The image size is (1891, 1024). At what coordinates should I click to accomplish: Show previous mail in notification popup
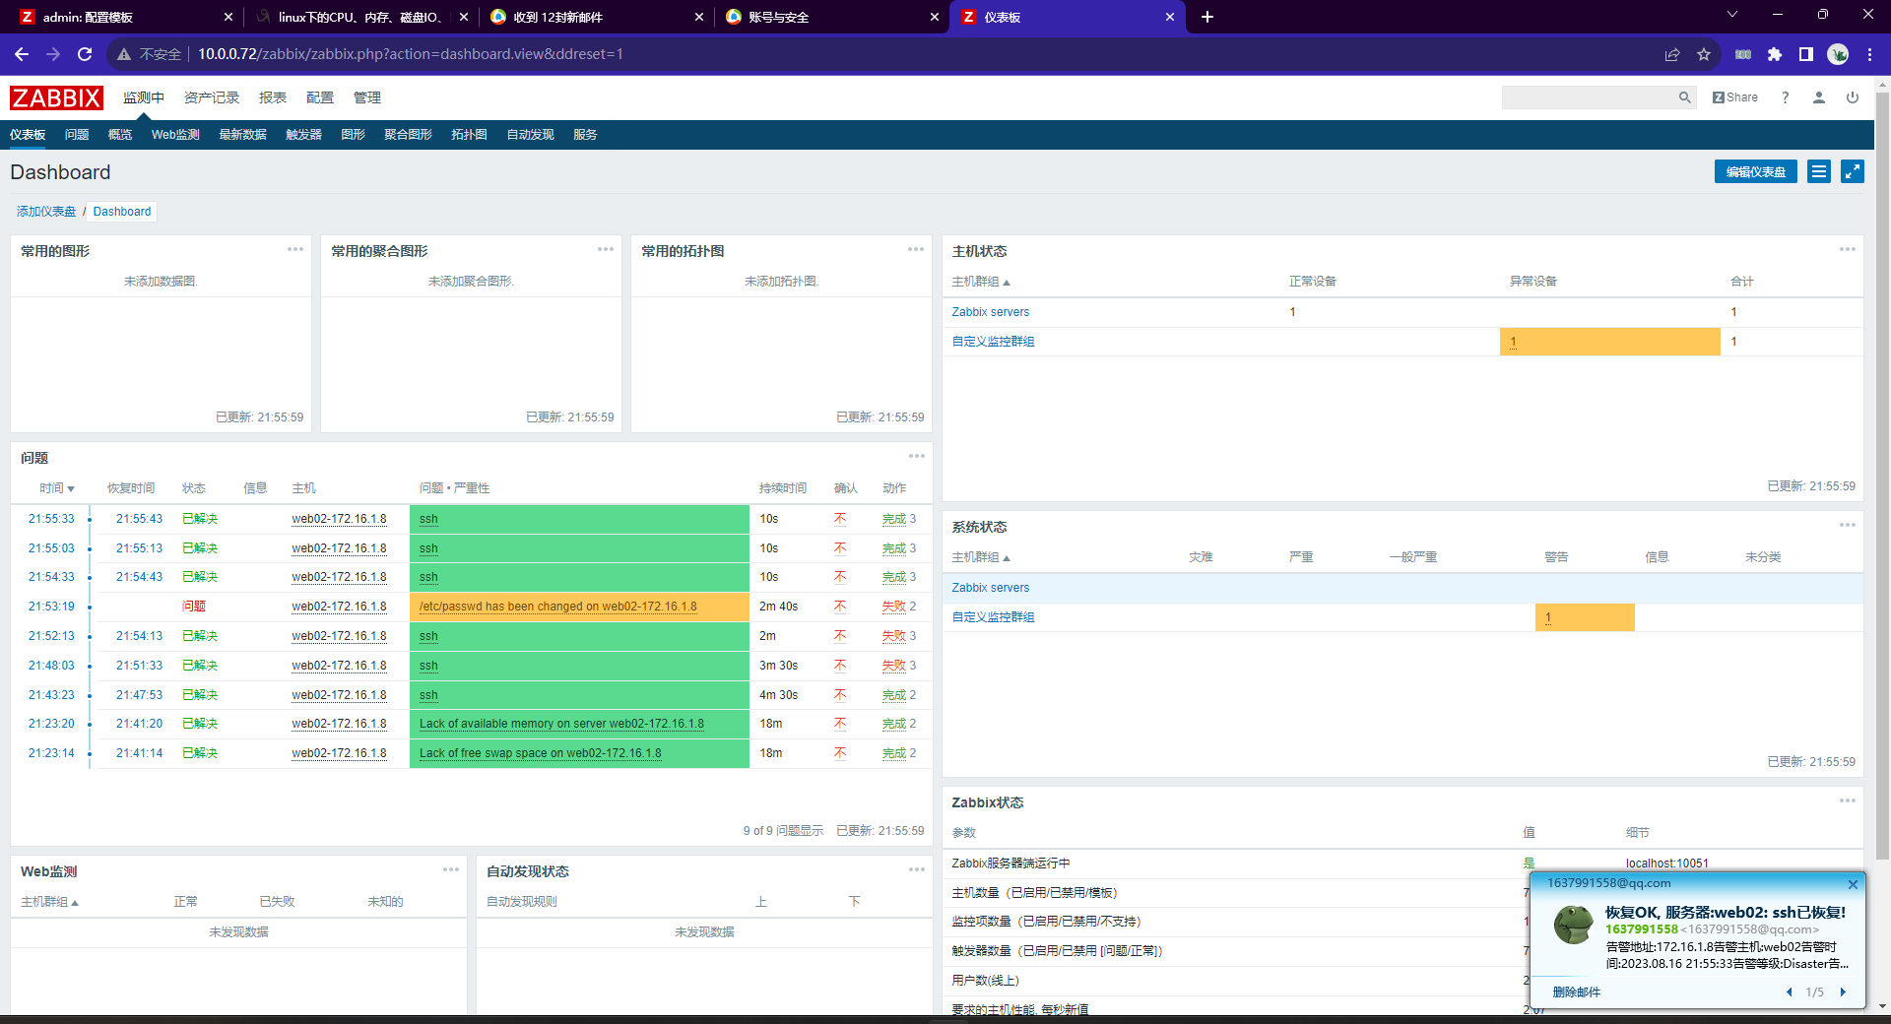point(1790,992)
